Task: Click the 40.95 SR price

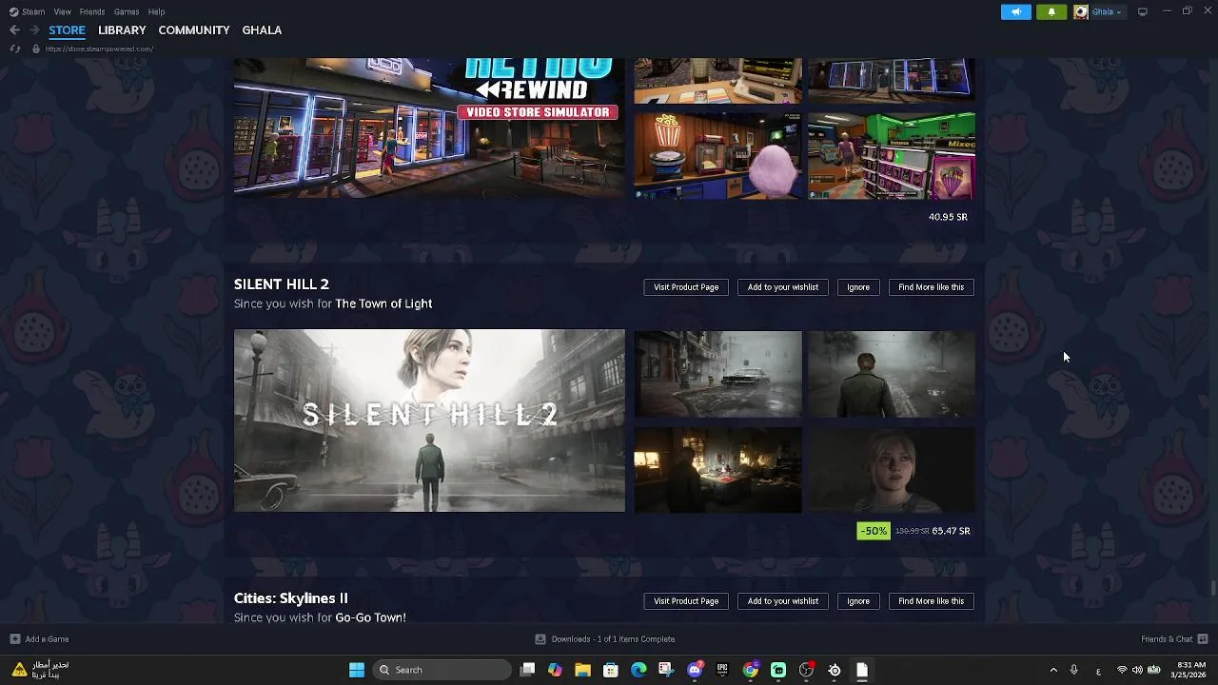Action: [x=948, y=217]
